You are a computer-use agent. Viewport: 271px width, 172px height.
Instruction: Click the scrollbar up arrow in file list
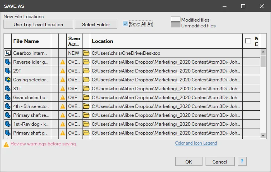263,52
